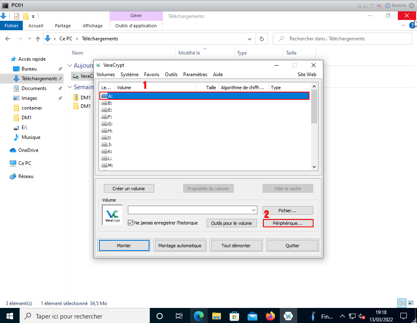
Task: Go up one folder level with arrow
Action: [38, 39]
